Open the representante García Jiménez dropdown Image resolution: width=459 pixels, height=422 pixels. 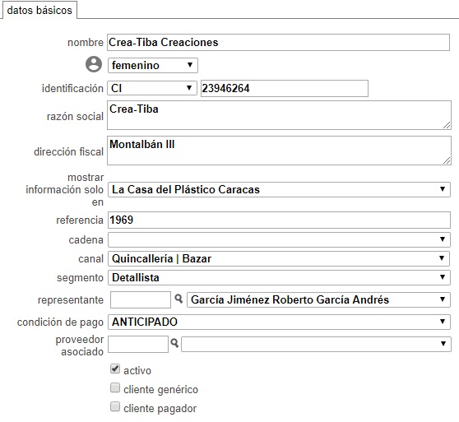point(318,299)
